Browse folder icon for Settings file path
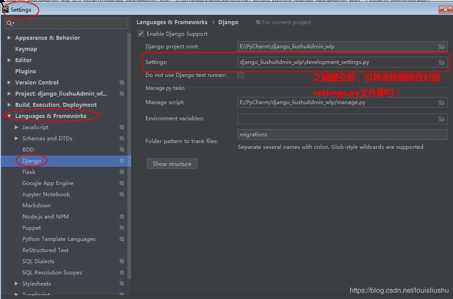The height and width of the screenshot is (299, 453). 442,62
